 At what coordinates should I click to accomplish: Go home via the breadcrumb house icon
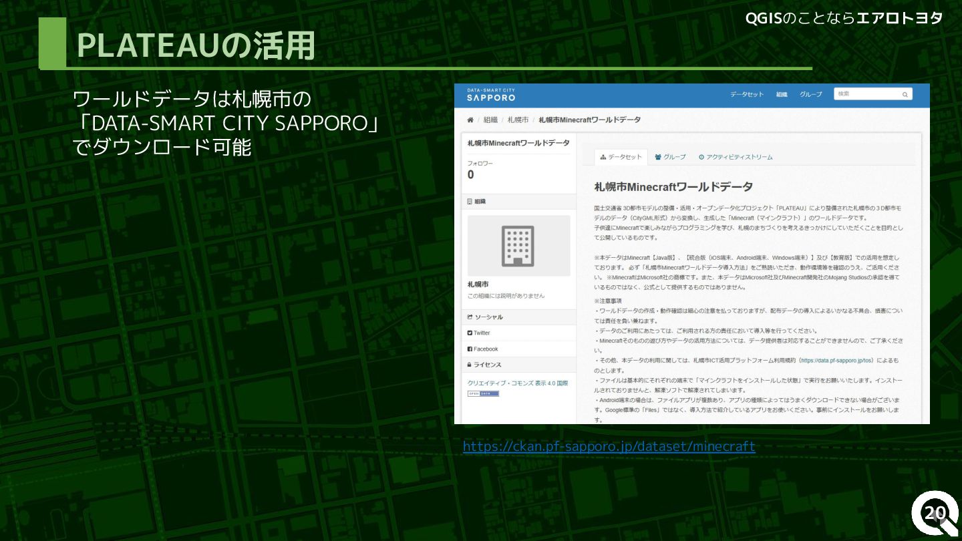[x=470, y=120]
